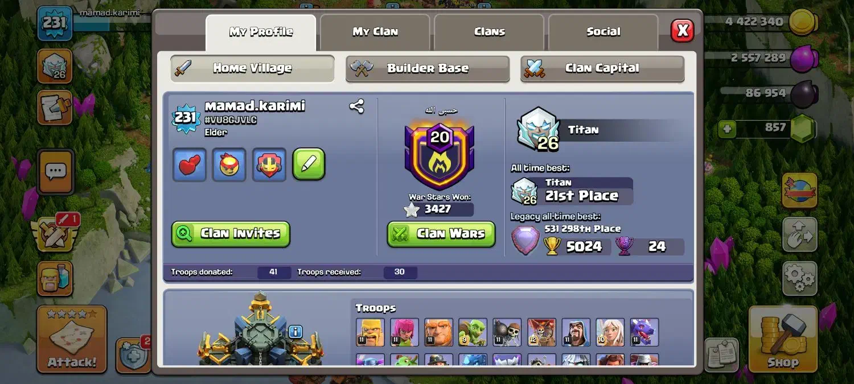Click the green gem add button
Screen dimensions: 854x384
[726, 129]
